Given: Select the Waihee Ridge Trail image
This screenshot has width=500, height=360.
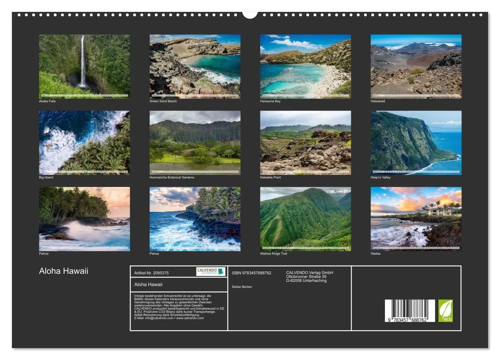Looking at the screenshot, I should tap(305, 219).
